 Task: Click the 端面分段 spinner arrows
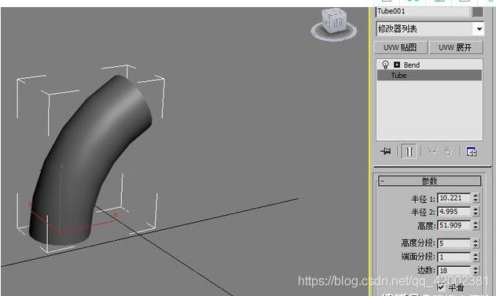click(476, 257)
